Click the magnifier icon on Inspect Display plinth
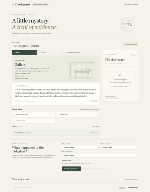The width and height of the screenshot is (150, 192). pyautogui.click(x=14, y=115)
